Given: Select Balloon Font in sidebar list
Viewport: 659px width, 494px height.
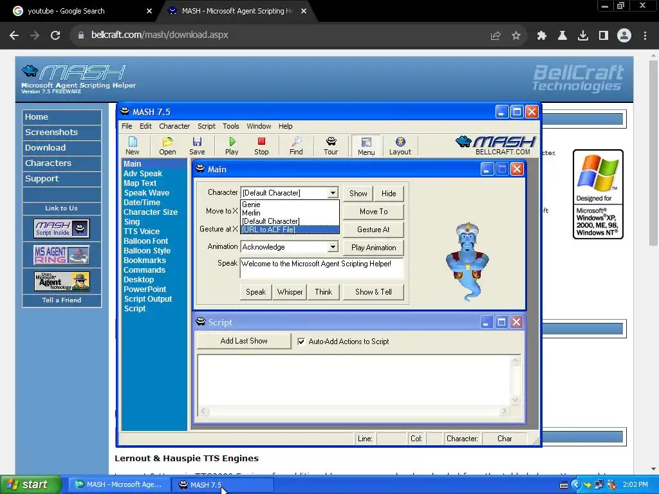Looking at the screenshot, I should click(x=146, y=241).
